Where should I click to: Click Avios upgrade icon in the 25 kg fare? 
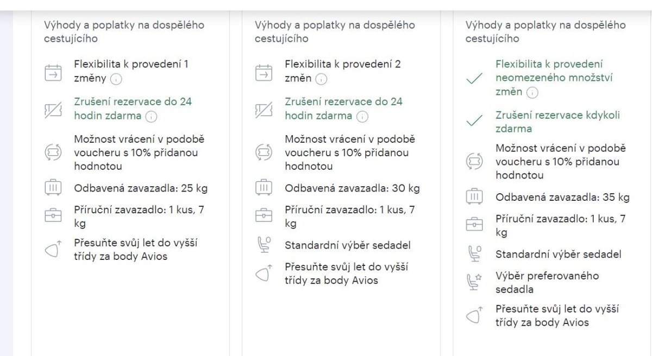(x=53, y=250)
